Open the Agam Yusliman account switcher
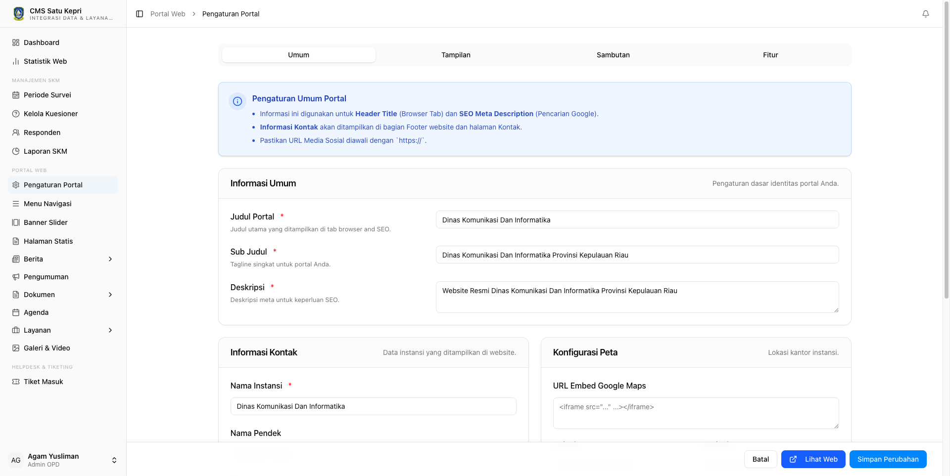 pyautogui.click(x=63, y=460)
